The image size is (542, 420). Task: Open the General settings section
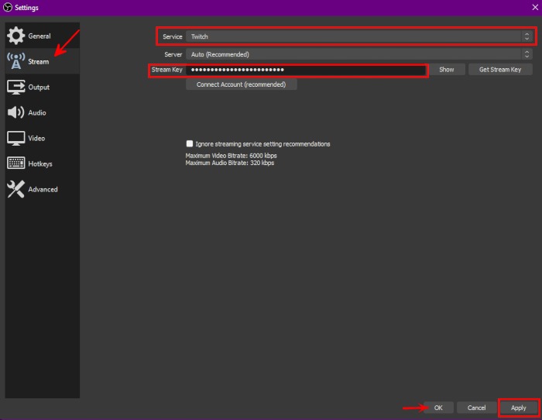[x=42, y=36]
